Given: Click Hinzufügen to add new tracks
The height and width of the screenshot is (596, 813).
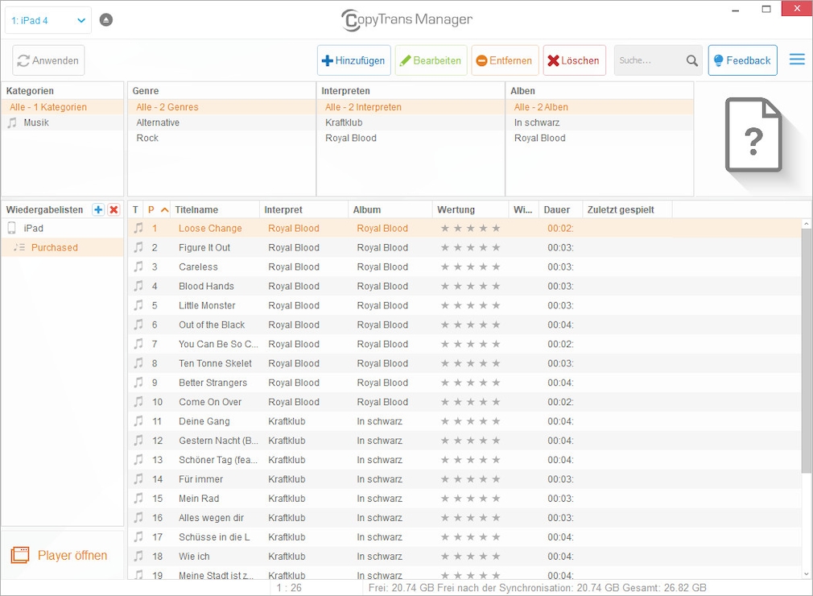Looking at the screenshot, I should point(355,60).
